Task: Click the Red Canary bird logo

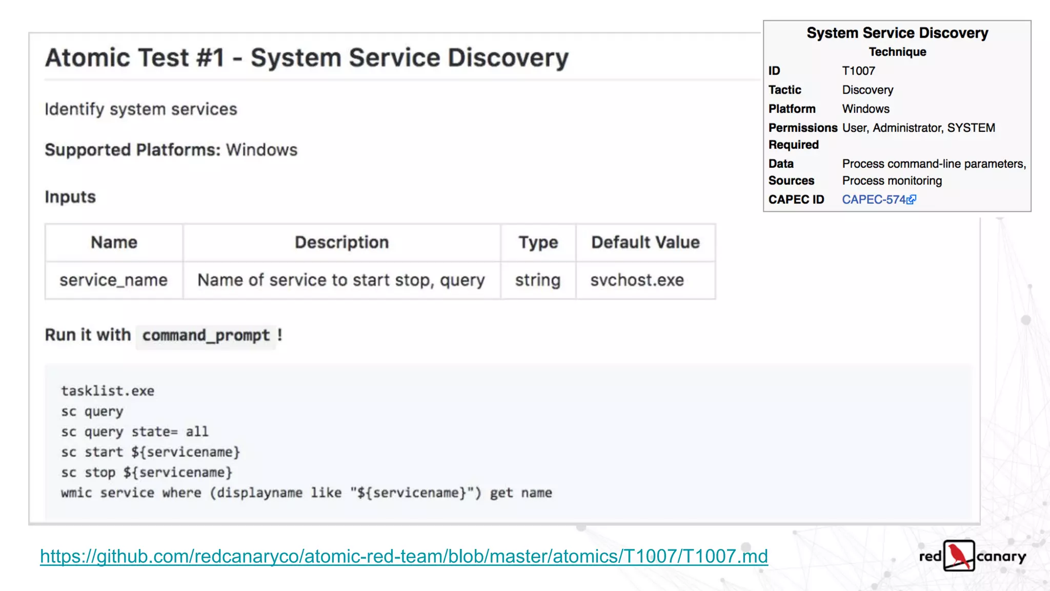Action: [959, 556]
